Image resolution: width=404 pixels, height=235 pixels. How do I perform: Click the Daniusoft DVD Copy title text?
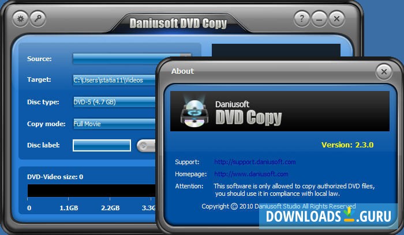[x=178, y=24]
